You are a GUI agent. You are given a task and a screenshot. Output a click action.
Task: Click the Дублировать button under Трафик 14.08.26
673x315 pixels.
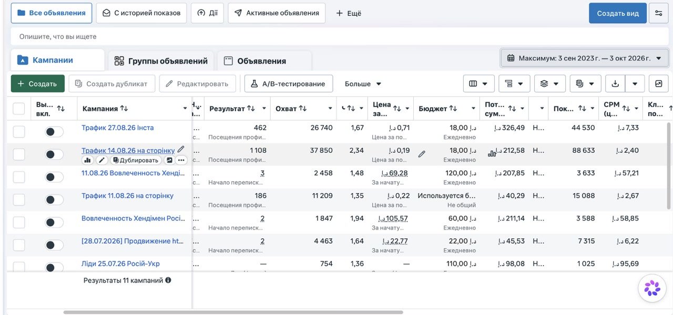[136, 160]
